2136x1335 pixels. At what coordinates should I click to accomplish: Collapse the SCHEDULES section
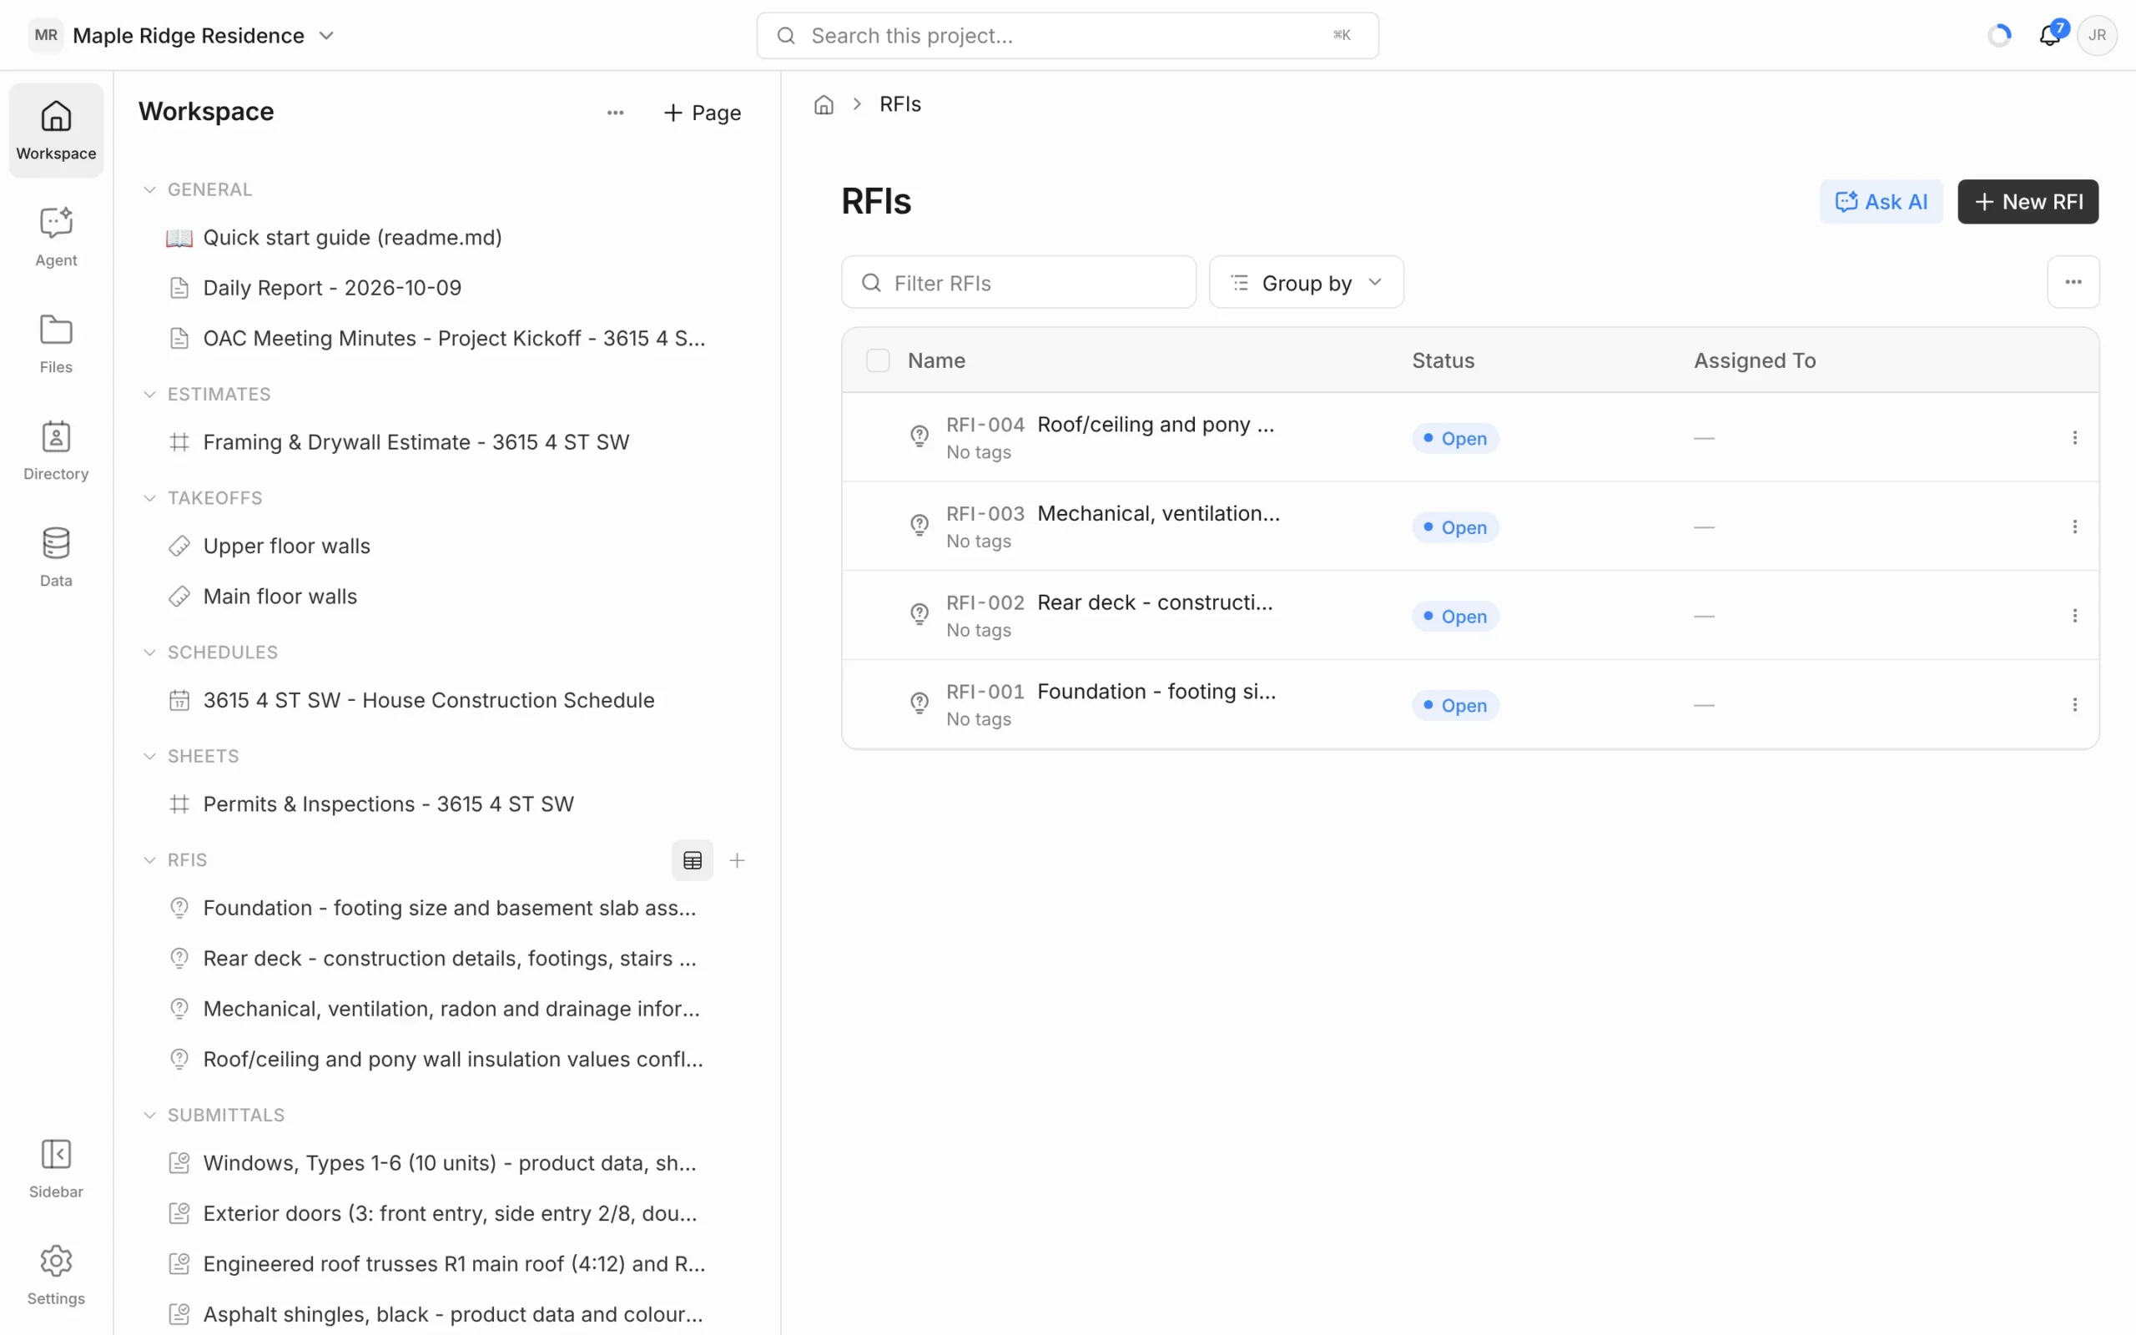tap(149, 652)
